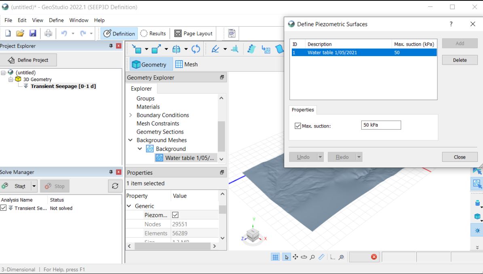Click the background mesh import icon
This screenshot has height=274, width=483.
pos(266,49)
